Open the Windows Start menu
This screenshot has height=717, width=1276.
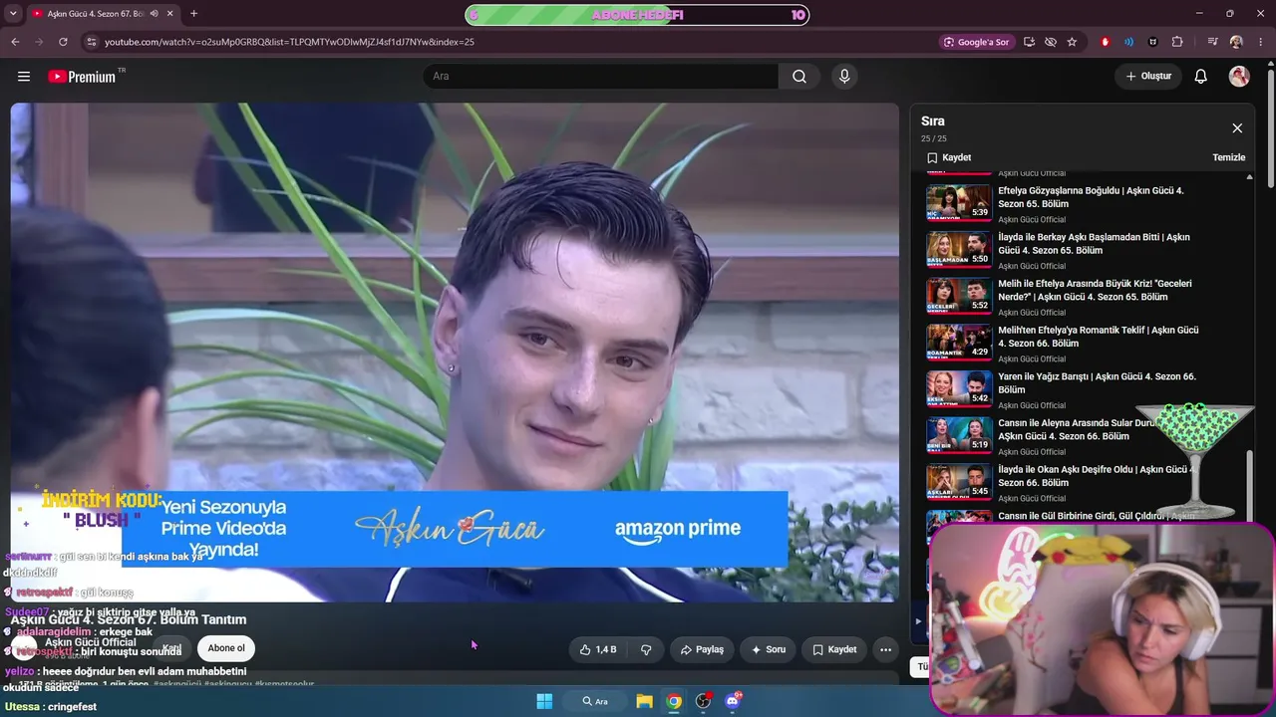(544, 701)
